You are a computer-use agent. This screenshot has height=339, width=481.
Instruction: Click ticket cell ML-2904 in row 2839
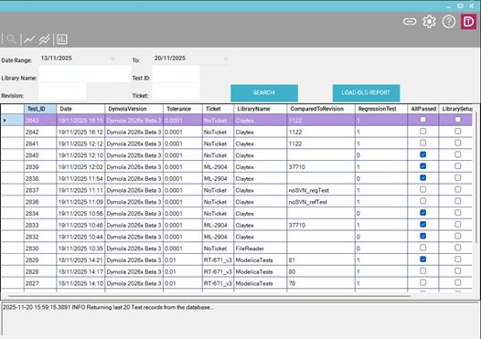click(x=219, y=167)
